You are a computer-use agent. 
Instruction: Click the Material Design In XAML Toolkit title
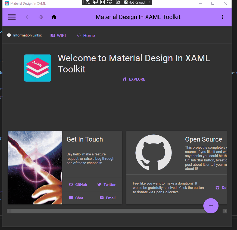[x=138, y=17]
